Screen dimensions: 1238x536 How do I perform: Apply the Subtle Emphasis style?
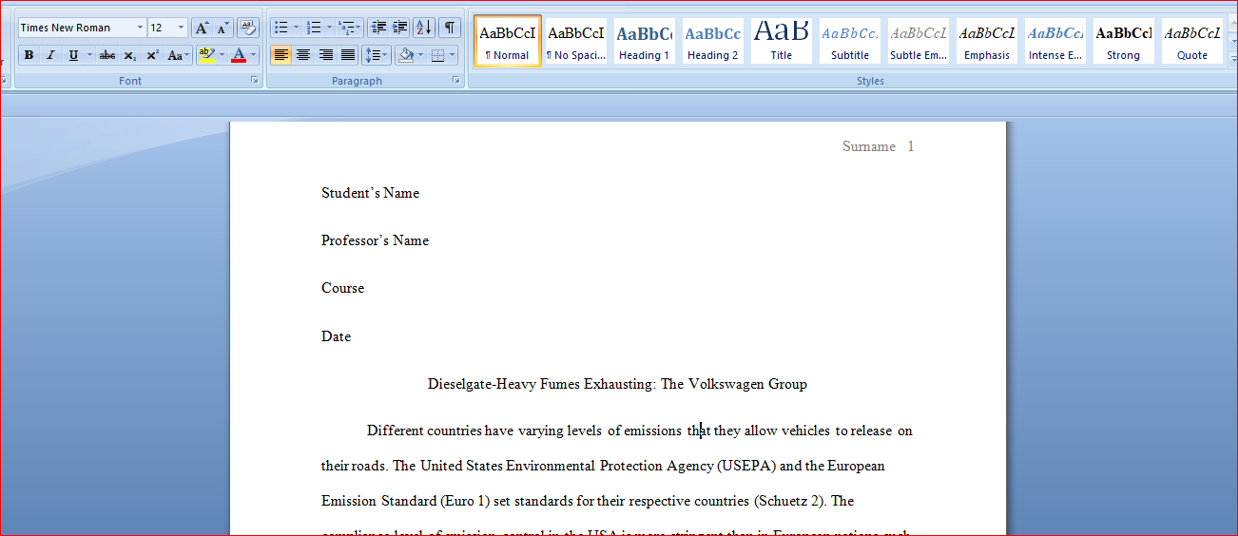[x=919, y=41]
